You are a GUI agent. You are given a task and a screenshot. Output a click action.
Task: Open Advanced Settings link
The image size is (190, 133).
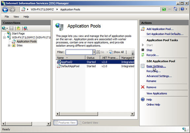pyautogui.click(x=159, y=76)
